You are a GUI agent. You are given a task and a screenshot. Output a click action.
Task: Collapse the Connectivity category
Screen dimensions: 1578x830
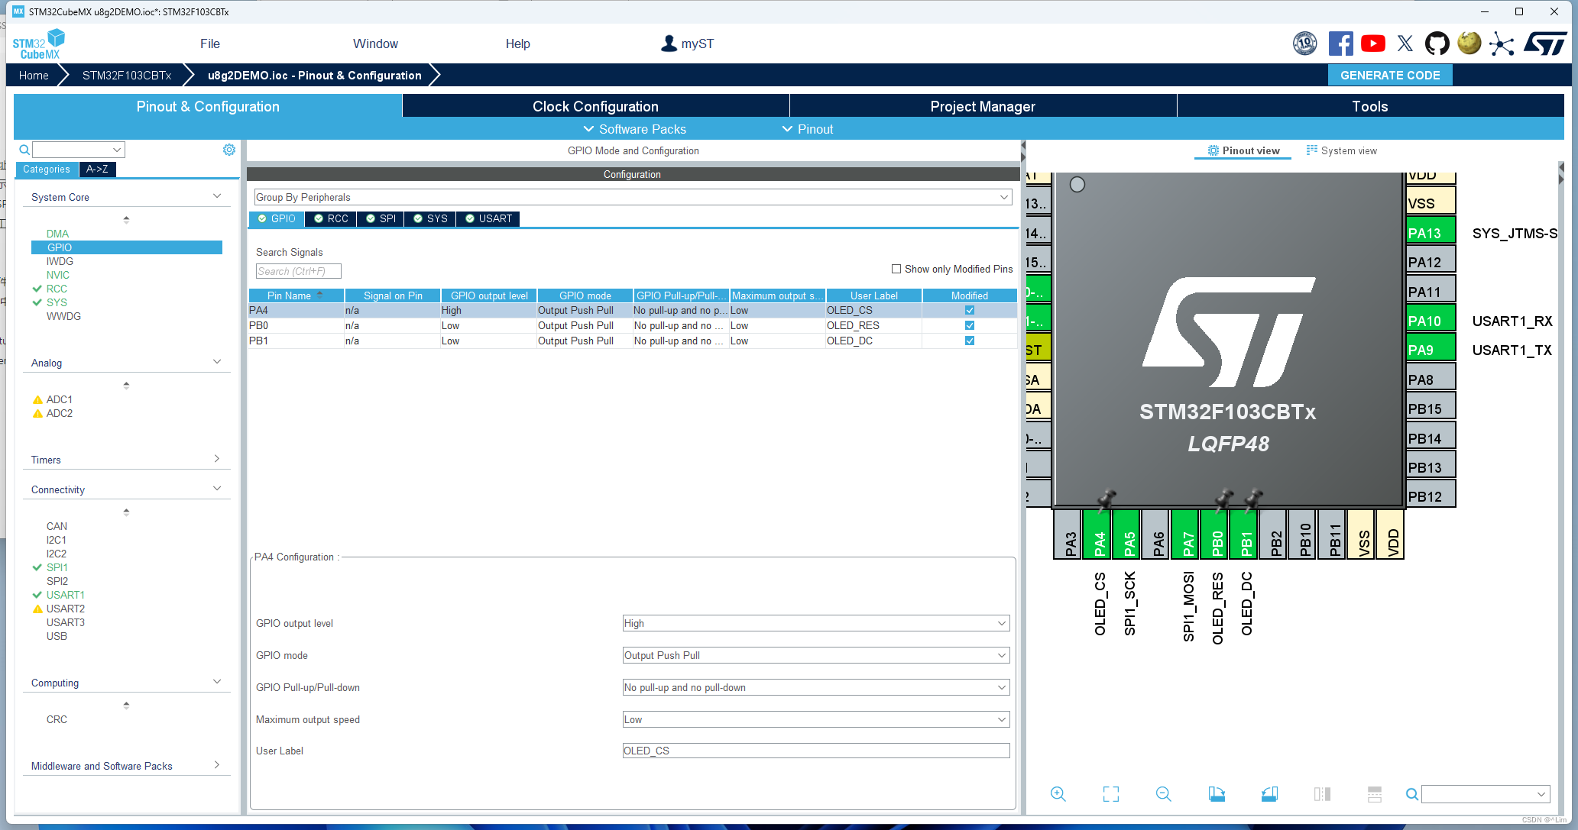[217, 489]
